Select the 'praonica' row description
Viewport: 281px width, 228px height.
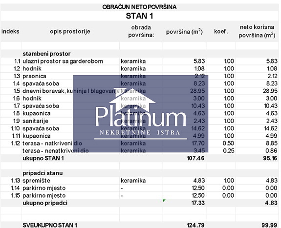34,76
